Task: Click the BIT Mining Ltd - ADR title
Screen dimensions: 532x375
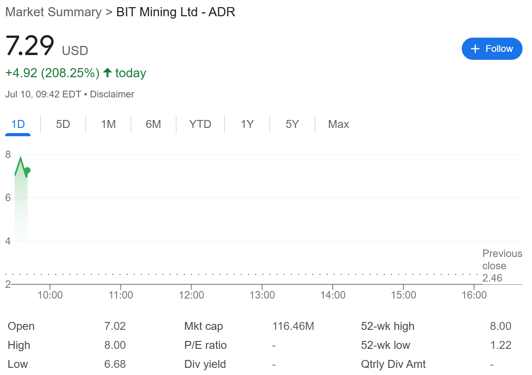Action: pos(176,12)
